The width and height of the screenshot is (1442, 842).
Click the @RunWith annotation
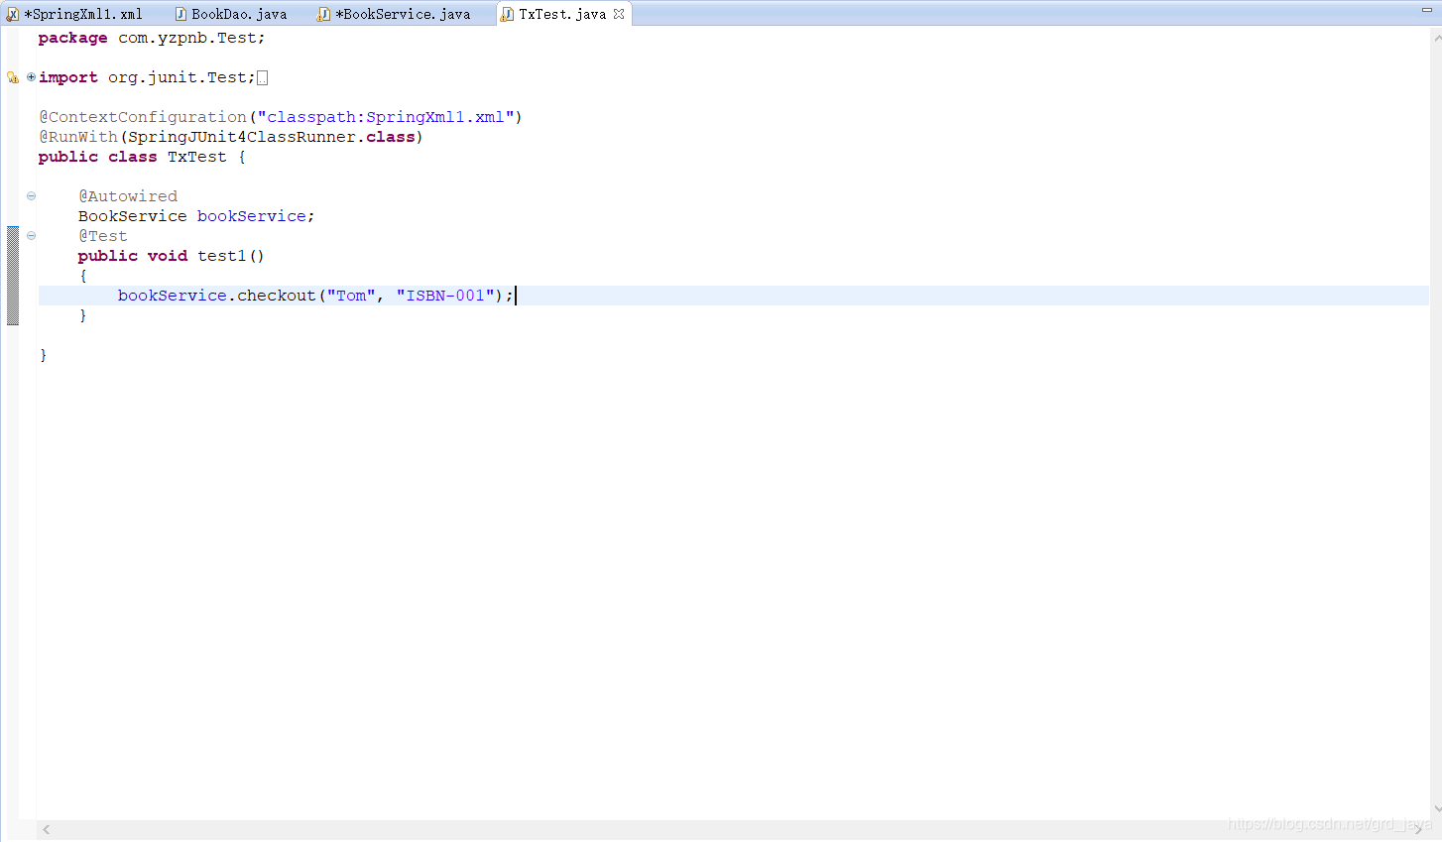[78, 137]
